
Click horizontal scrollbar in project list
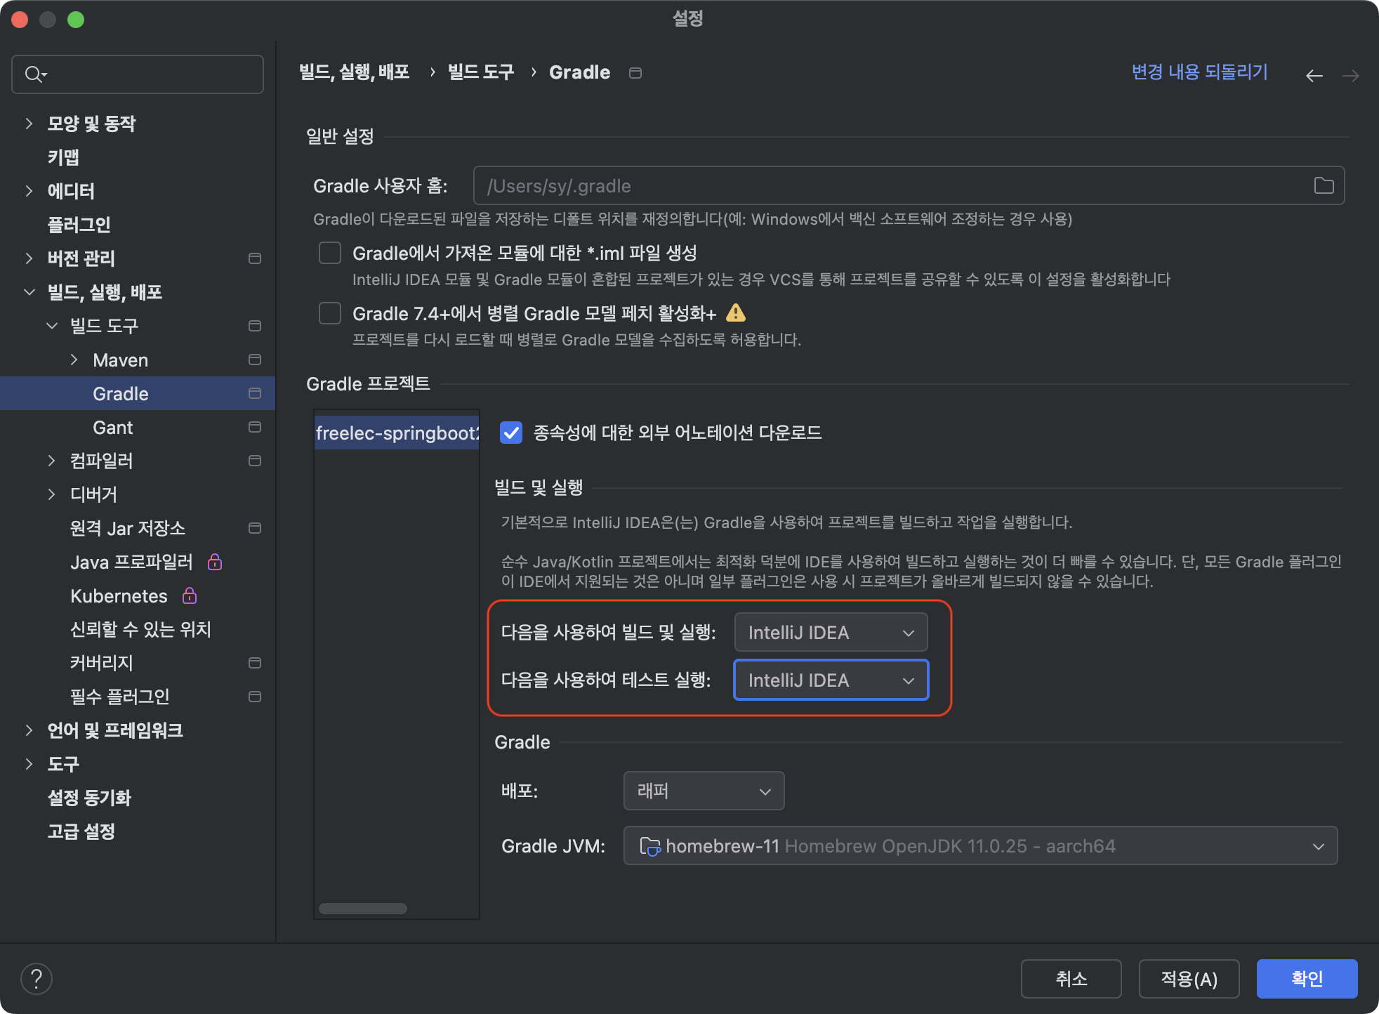click(363, 909)
